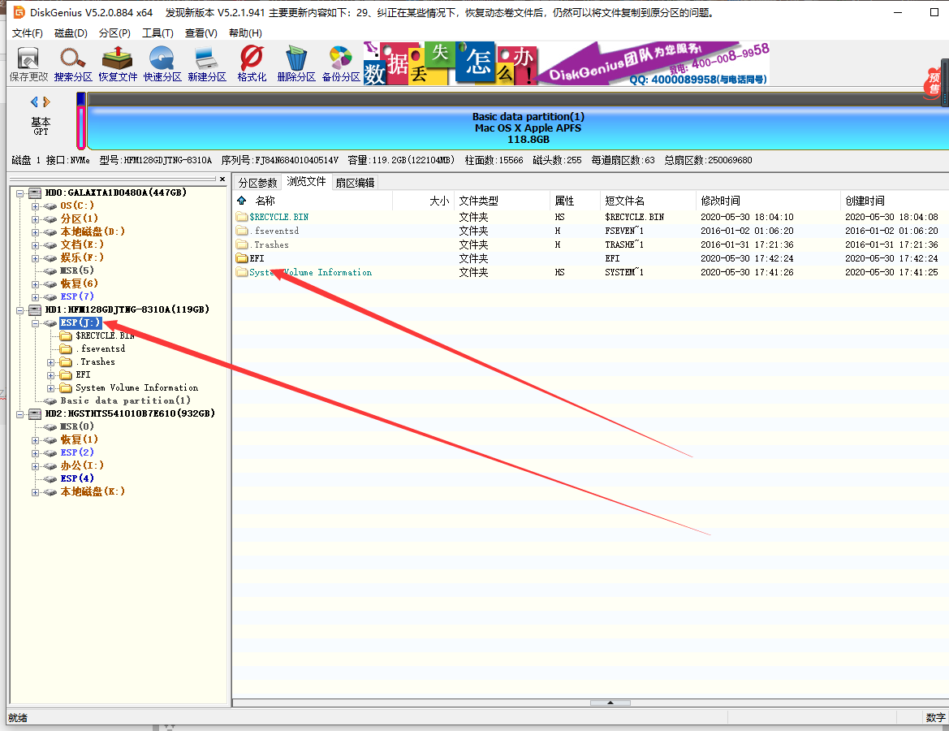The image size is (949, 731).
Task: Click the Delete Partition (删除分区) icon
Action: (296, 64)
